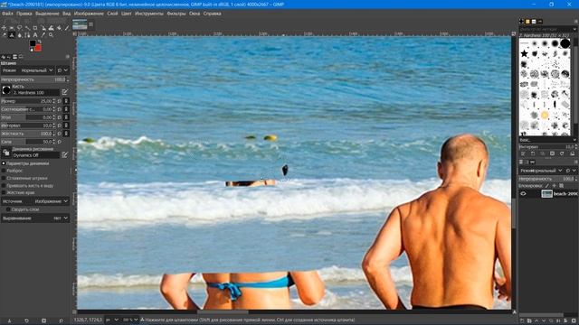Toggle visibility of beach layer
Viewport: 579px width, 325px height.
pos(523,193)
